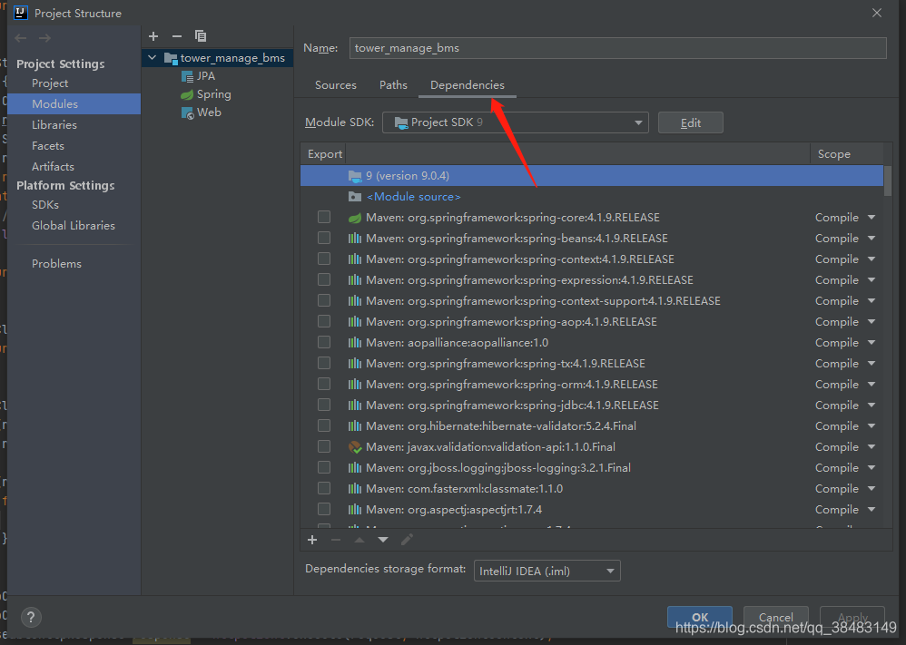906x645 pixels.
Task: Check export for spring-expression dependency
Action: (x=324, y=279)
